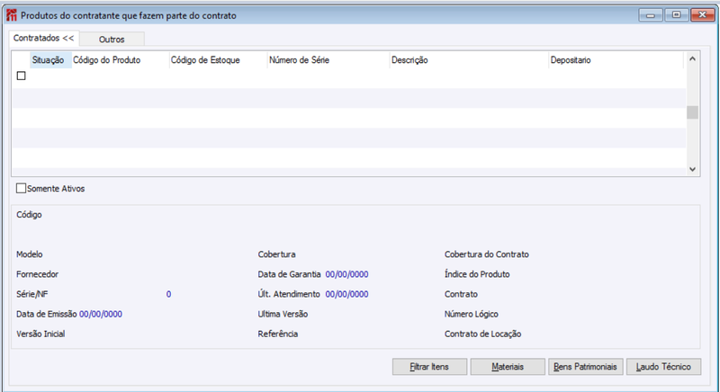720x392 pixels.
Task: Select the Contratados tab
Action: (43, 38)
